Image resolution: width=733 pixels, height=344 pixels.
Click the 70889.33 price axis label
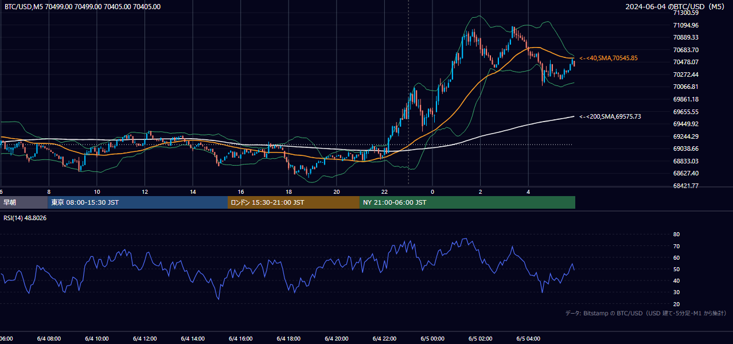[x=685, y=37]
